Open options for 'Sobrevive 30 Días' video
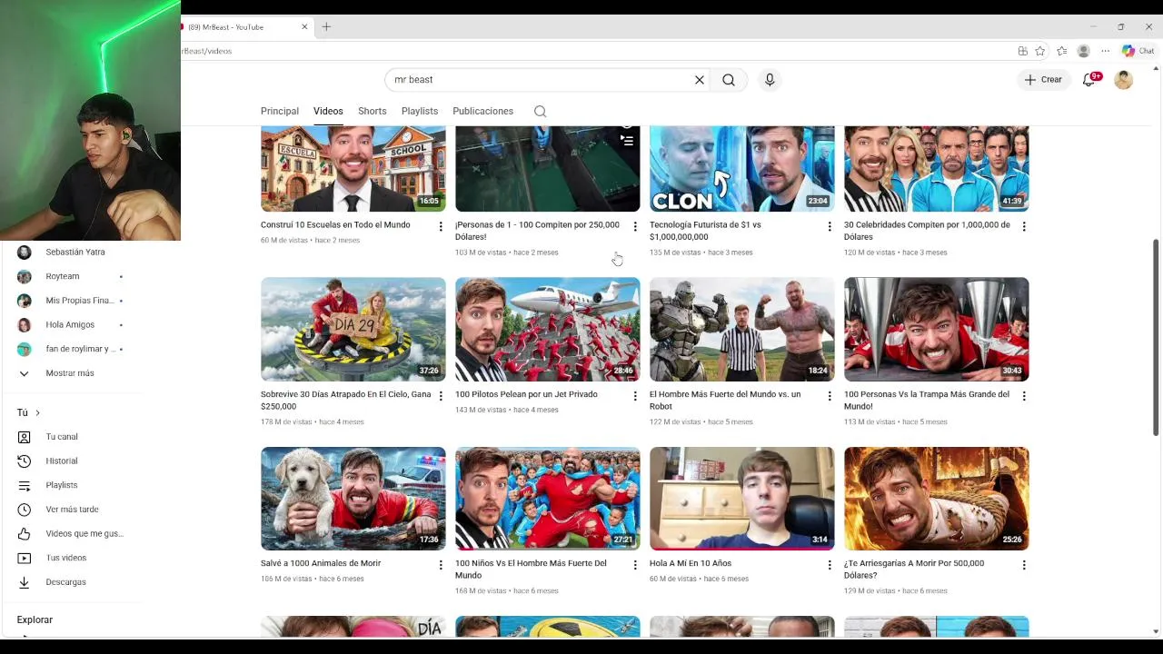Image resolution: width=1163 pixels, height=654 pixels. [441, 396]
